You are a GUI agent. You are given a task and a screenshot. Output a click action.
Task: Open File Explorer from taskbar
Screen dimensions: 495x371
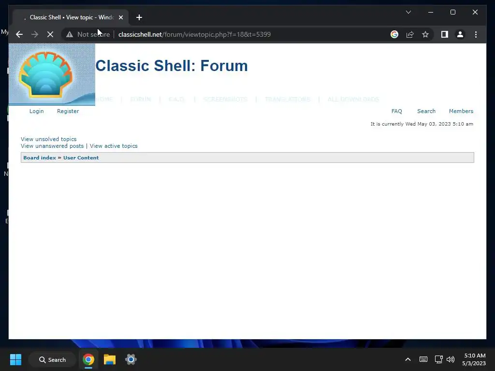coord(110,359)
